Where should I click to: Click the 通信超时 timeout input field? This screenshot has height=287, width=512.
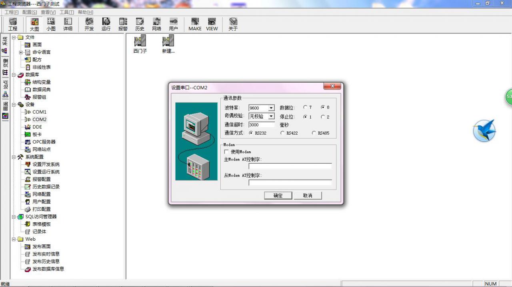[262, 125]
